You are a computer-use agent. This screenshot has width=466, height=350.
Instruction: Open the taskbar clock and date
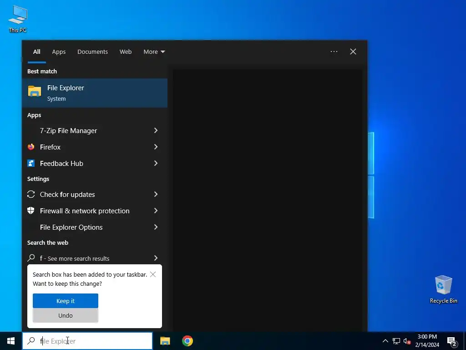pos(427,341)
